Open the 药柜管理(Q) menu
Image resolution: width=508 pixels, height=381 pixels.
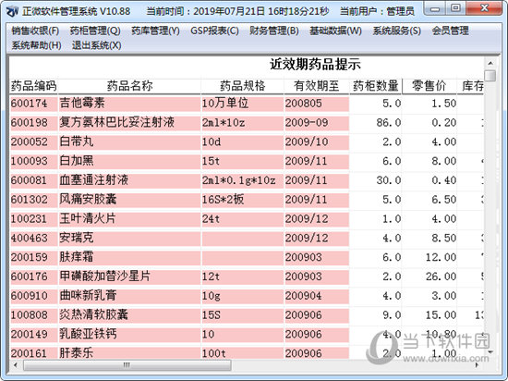click(95, 31)
